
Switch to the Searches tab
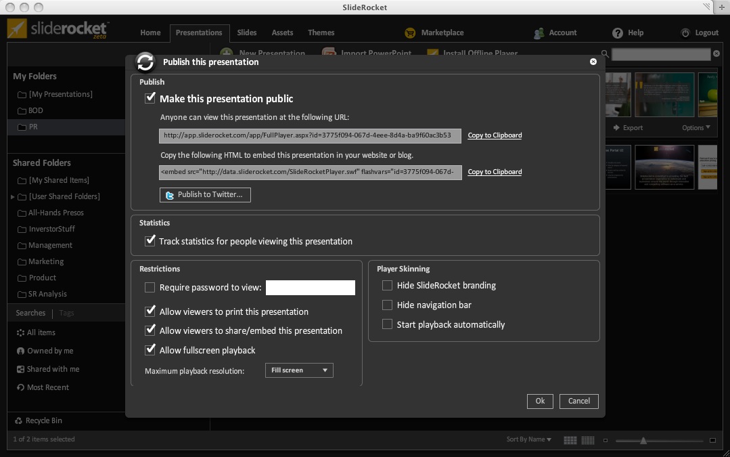point(30,313)
